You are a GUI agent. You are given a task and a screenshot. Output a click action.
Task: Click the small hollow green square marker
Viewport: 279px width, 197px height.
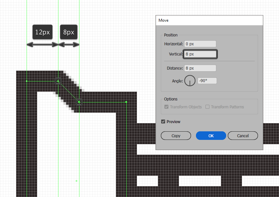coord(76,181)
